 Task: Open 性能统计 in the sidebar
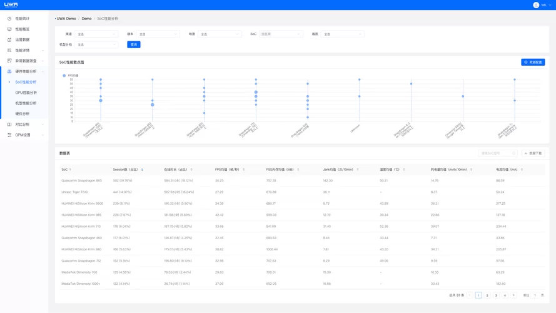click(x=23, y=18)
